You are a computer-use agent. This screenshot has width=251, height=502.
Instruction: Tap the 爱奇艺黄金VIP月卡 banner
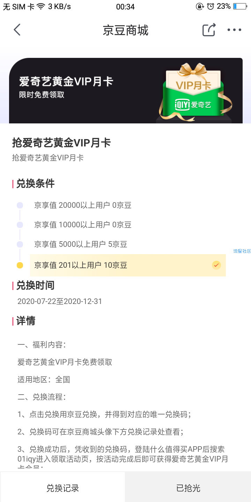126,91
